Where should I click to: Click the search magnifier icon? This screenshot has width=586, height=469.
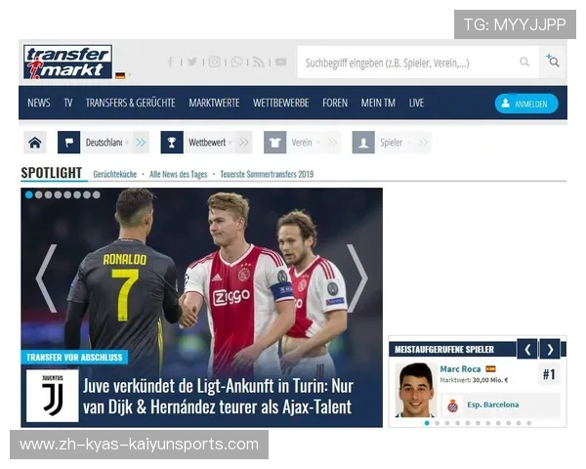[x=524, y=63]
